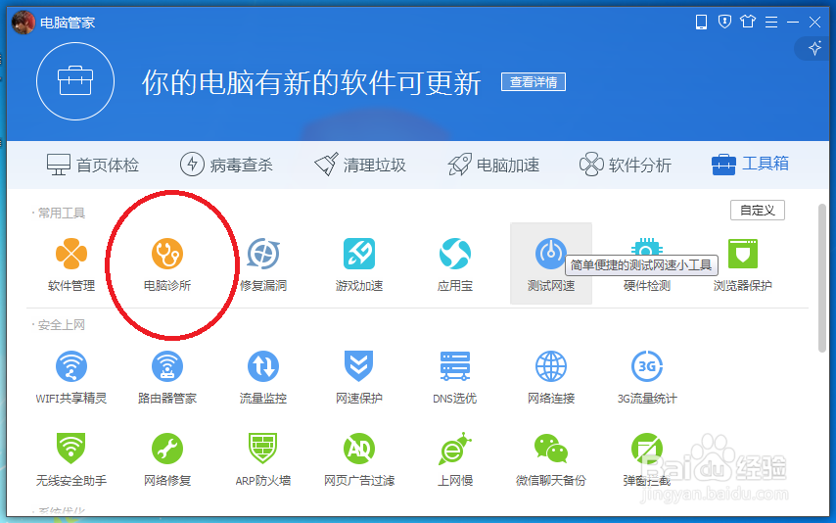Screen dimensions: 836x523
Task: Click the 常用工具 section heading
Action: pos(62,214)
